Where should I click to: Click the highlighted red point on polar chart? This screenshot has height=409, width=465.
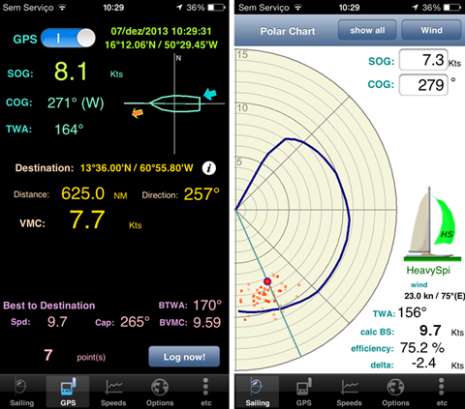pyautogui.click(x=267, y=281)
